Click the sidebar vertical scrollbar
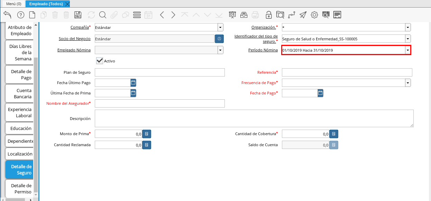 click(x=36, y=124)
